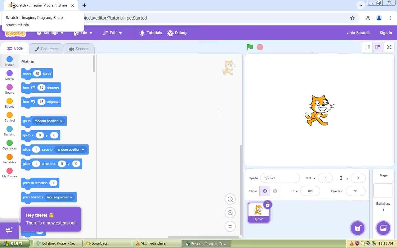Switch to small stage layout

coord(367,47)
